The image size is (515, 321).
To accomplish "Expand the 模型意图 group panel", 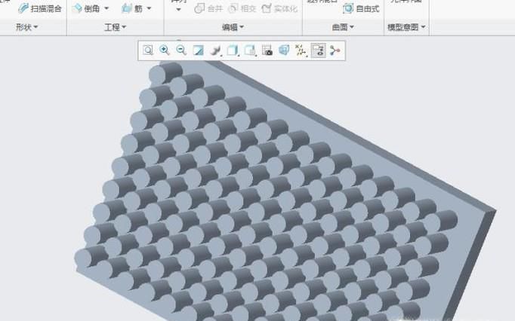I will [x=406, y=27].
